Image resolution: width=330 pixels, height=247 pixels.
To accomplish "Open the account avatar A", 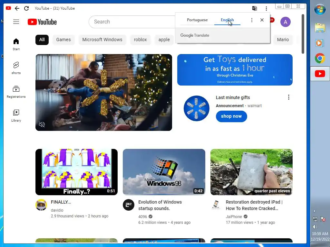I will (286, 22).
